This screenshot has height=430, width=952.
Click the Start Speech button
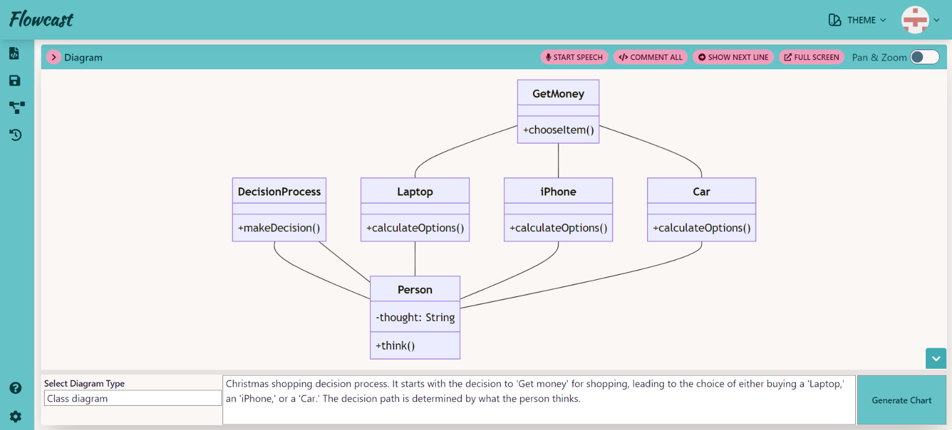574,57
